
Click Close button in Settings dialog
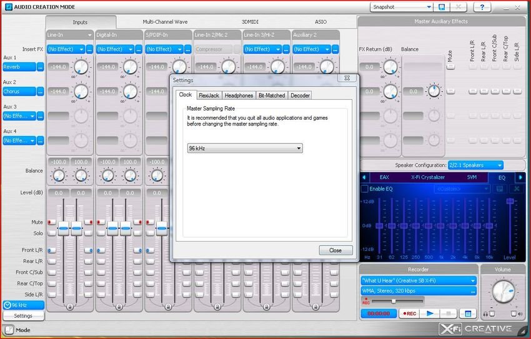pos(335,250)
